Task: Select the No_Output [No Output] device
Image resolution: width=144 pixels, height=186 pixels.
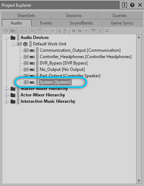Action: 62,69
